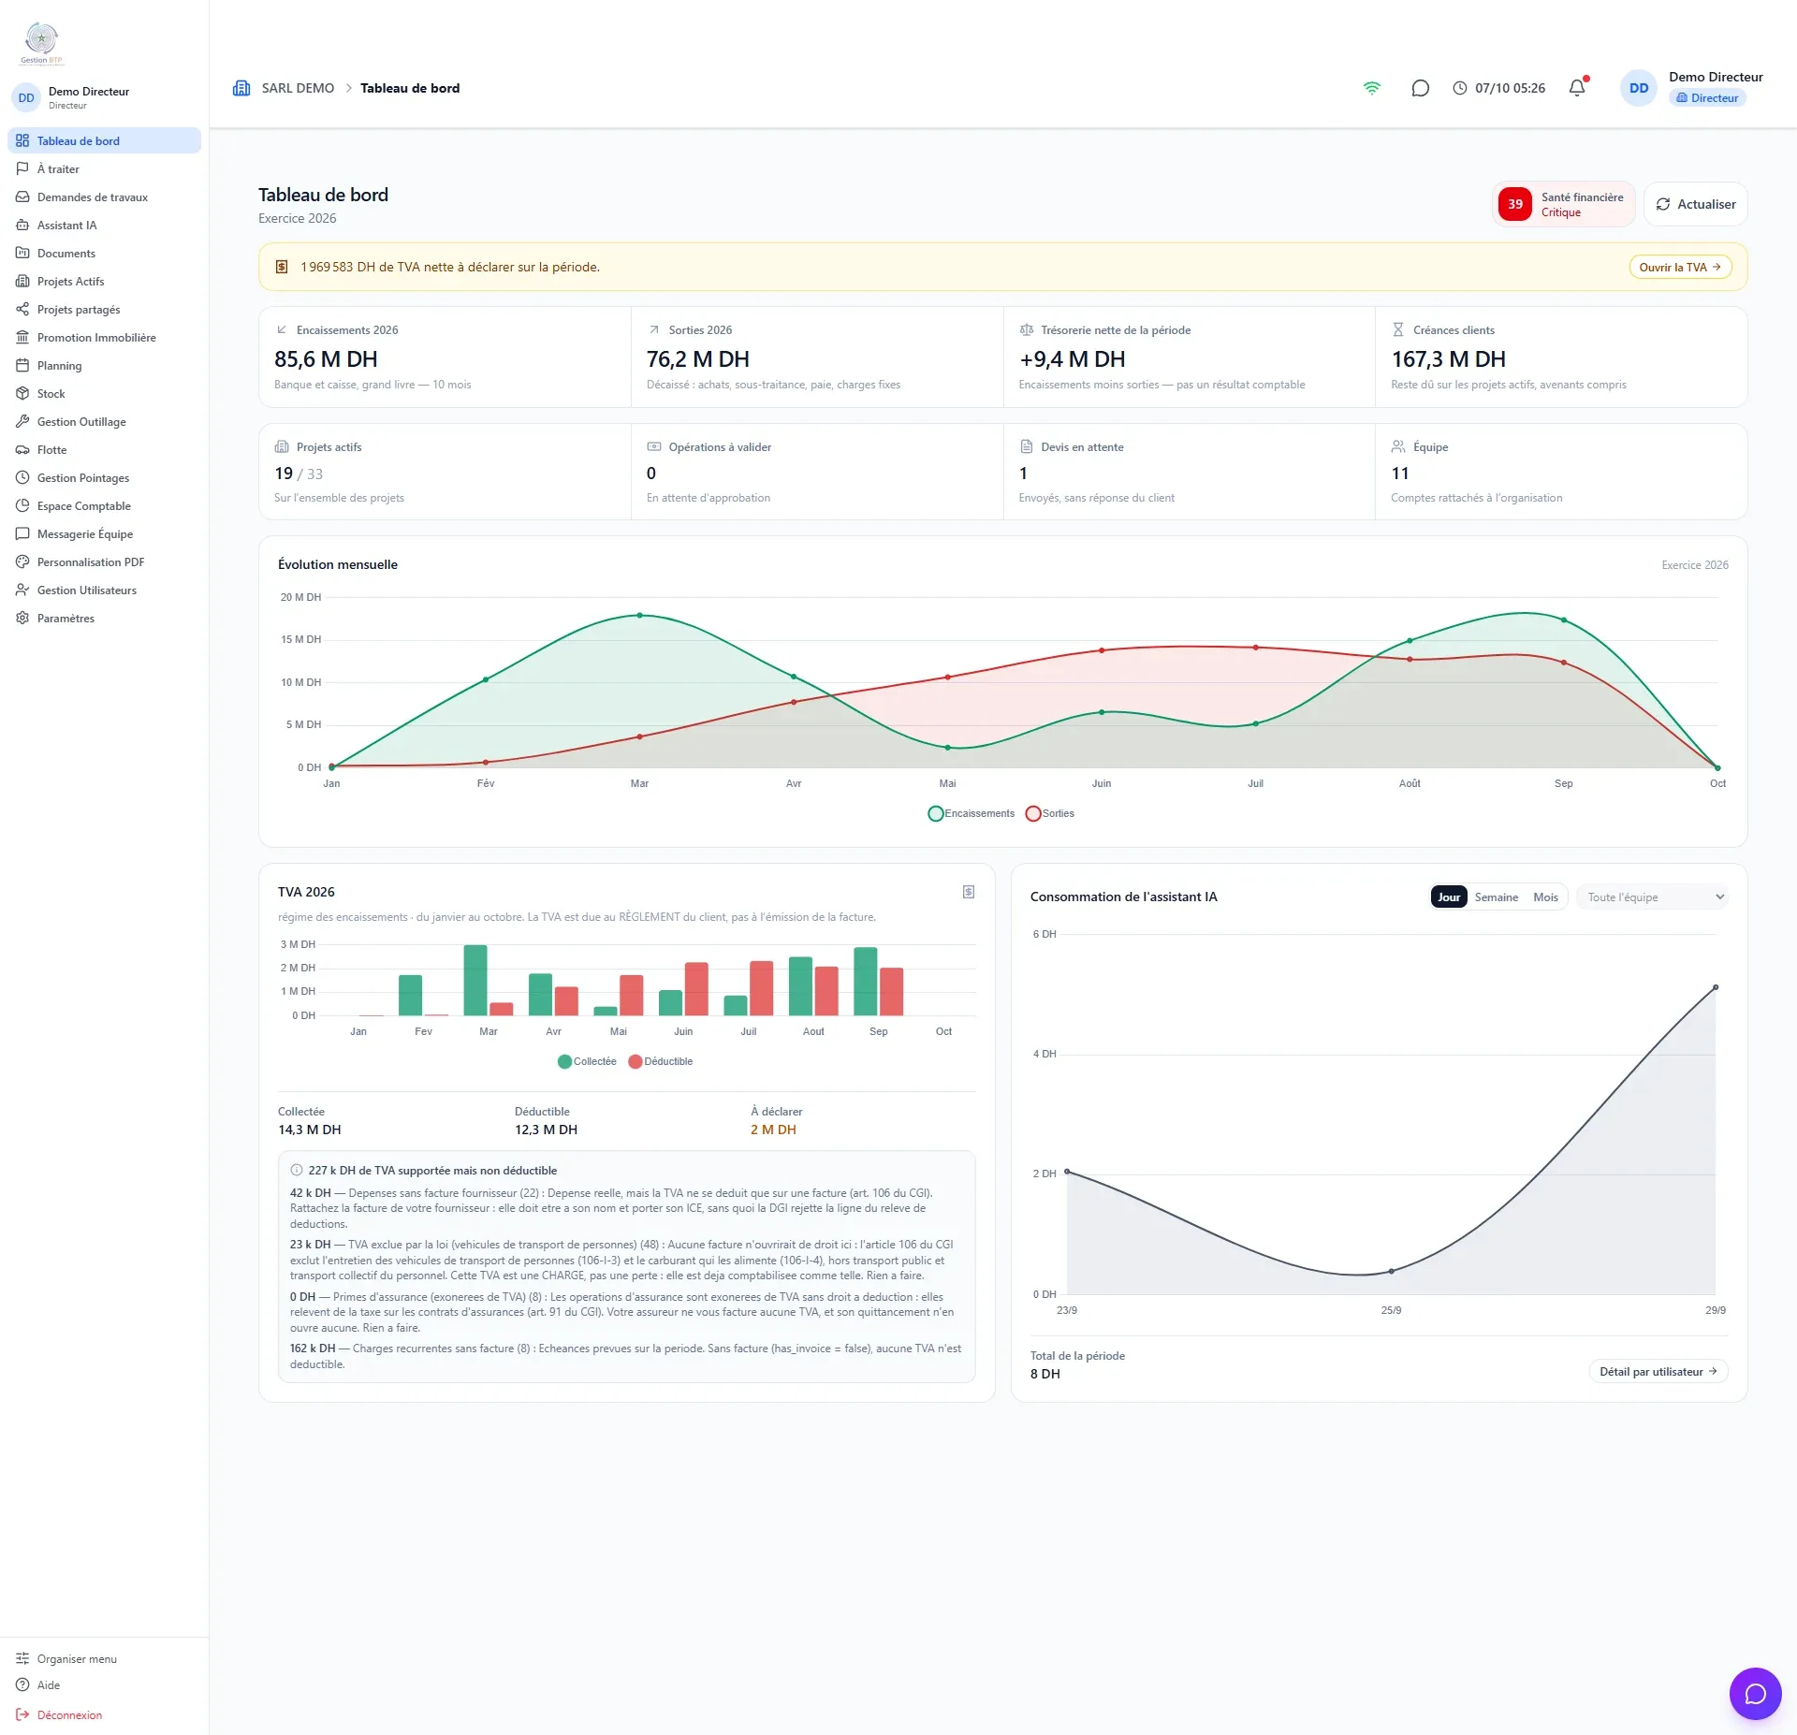Select the Jour period tab
The image size is (1797, 1735).
pos(1449,897)
